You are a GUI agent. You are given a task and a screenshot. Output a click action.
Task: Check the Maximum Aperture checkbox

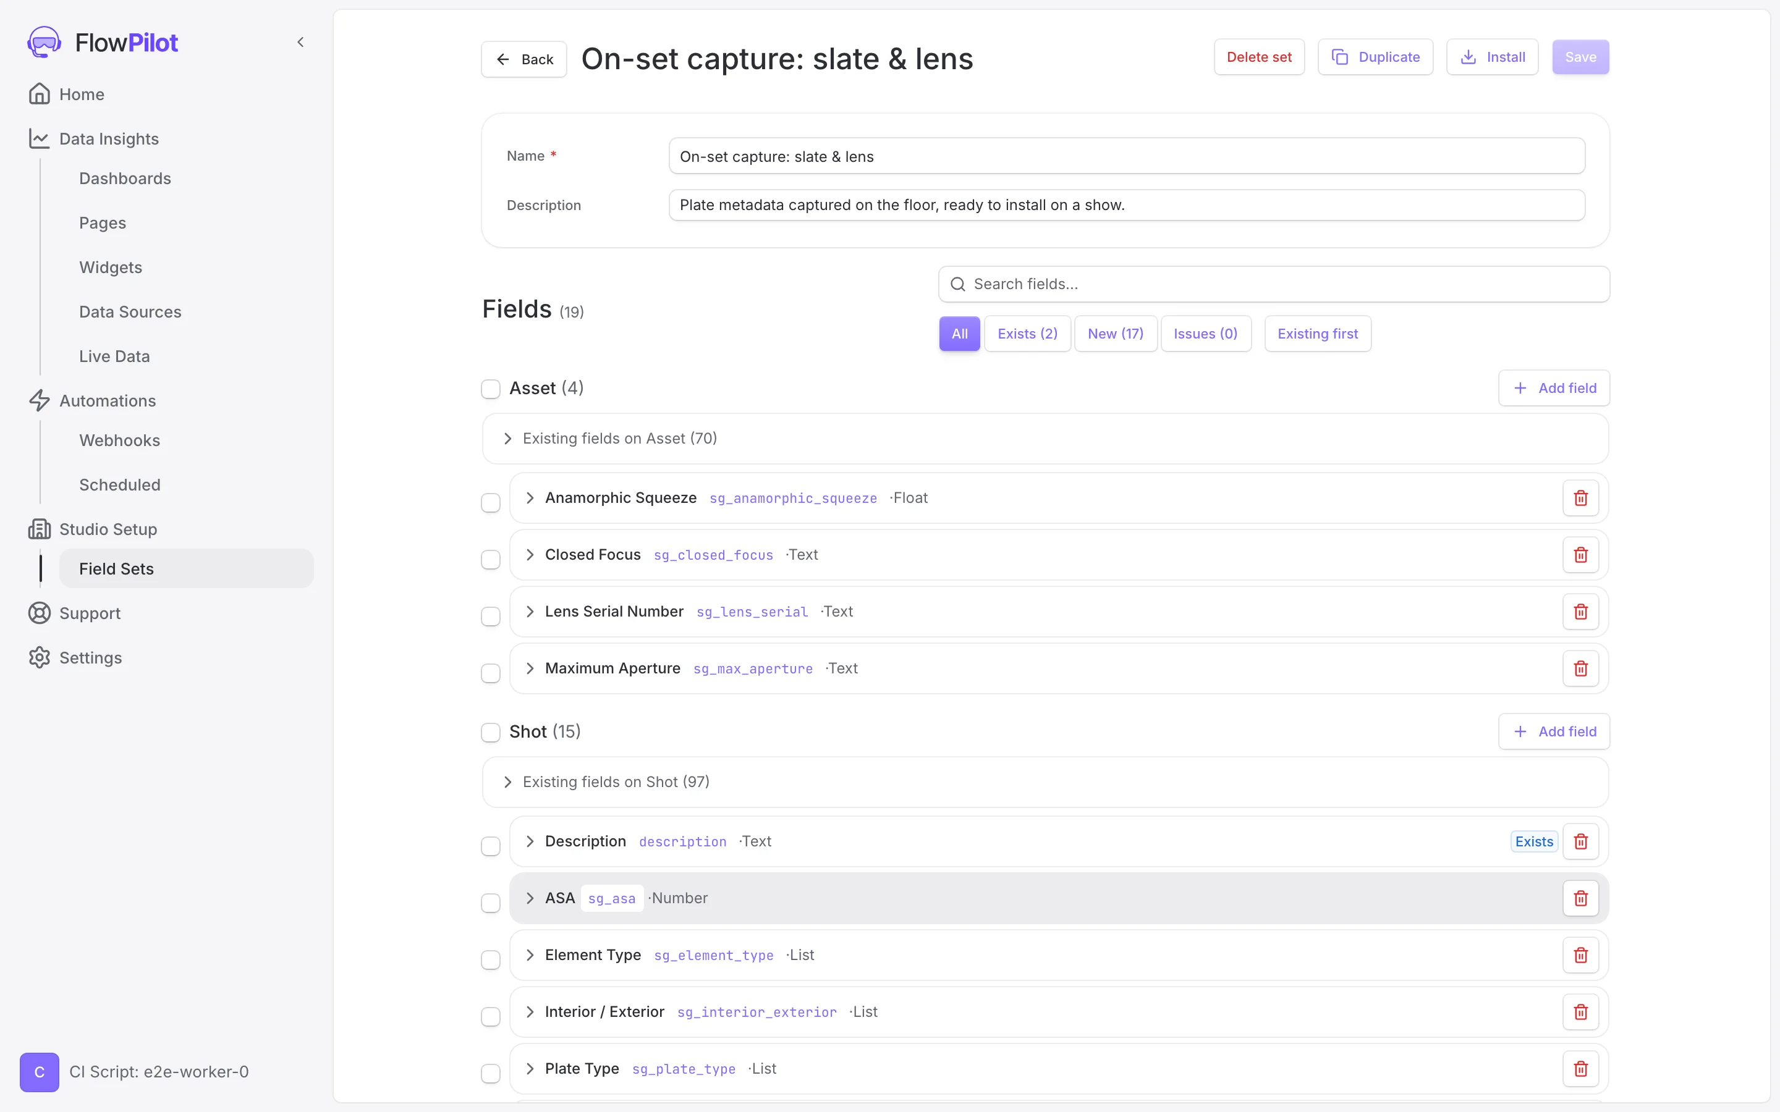[491, 673]
